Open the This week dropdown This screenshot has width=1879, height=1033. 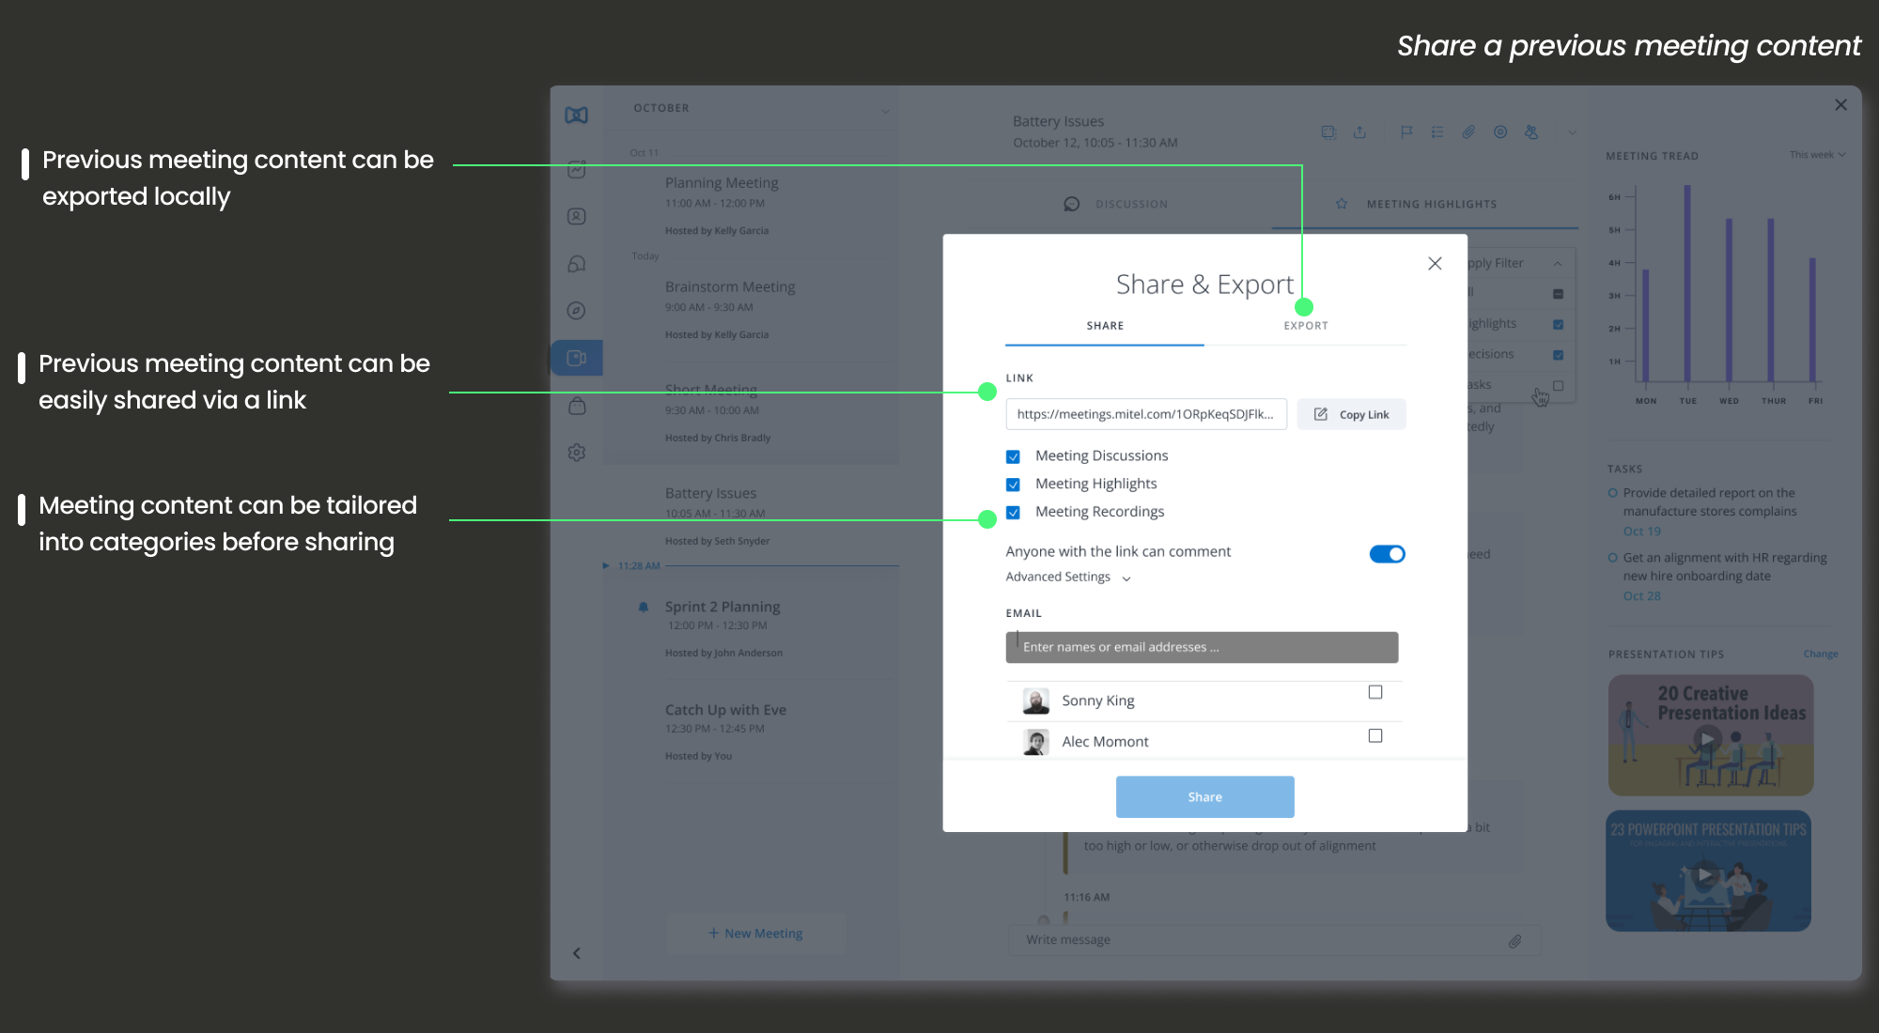click(1817, 155)
